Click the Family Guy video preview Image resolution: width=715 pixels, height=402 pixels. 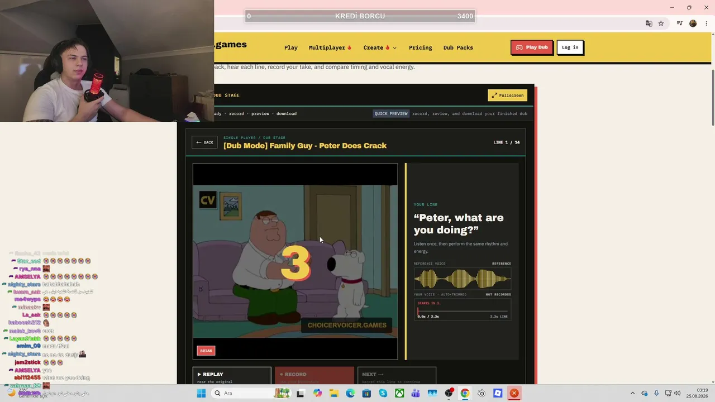(295, 261)
